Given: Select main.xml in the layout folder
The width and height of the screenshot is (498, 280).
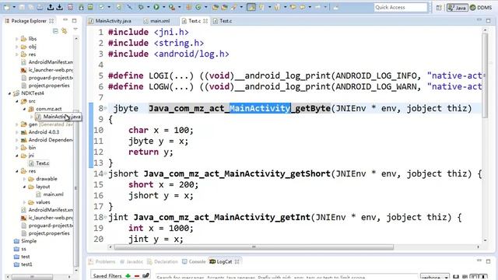Looking at the screenshot, I should click(x=50, y=194).
